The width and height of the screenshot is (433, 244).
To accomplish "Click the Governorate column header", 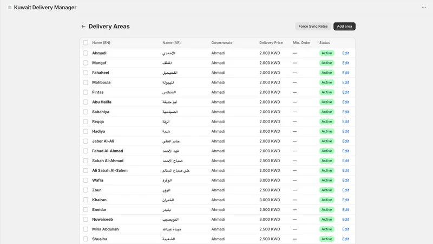I will [x=222, y=43].
